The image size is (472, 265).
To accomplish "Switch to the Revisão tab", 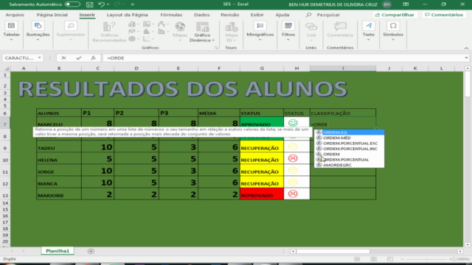I will [x=229, y=15].
